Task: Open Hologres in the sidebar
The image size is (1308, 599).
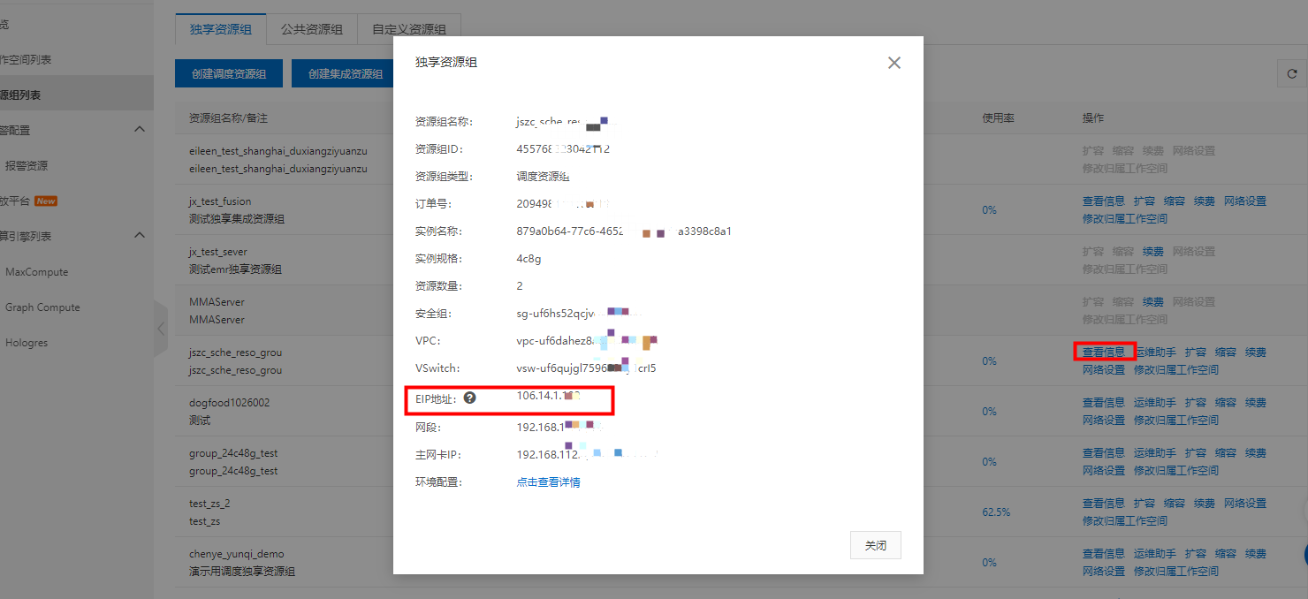Action: (27, 343)
